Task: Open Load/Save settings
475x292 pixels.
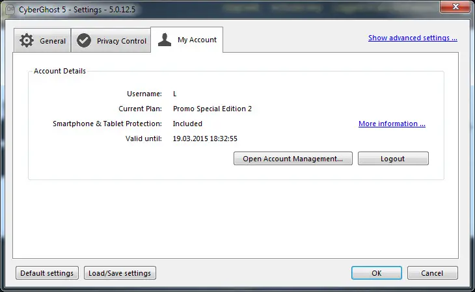Action: click(x=120, y=273)
